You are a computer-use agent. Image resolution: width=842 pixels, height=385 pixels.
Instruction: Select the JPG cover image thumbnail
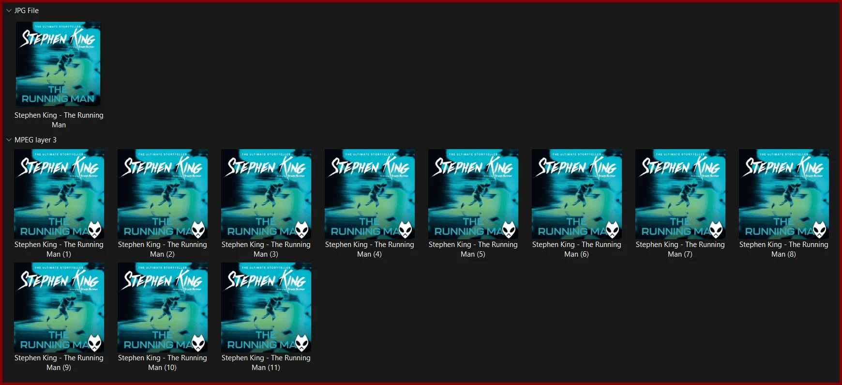pyautogui.click(x=59, y=64)
